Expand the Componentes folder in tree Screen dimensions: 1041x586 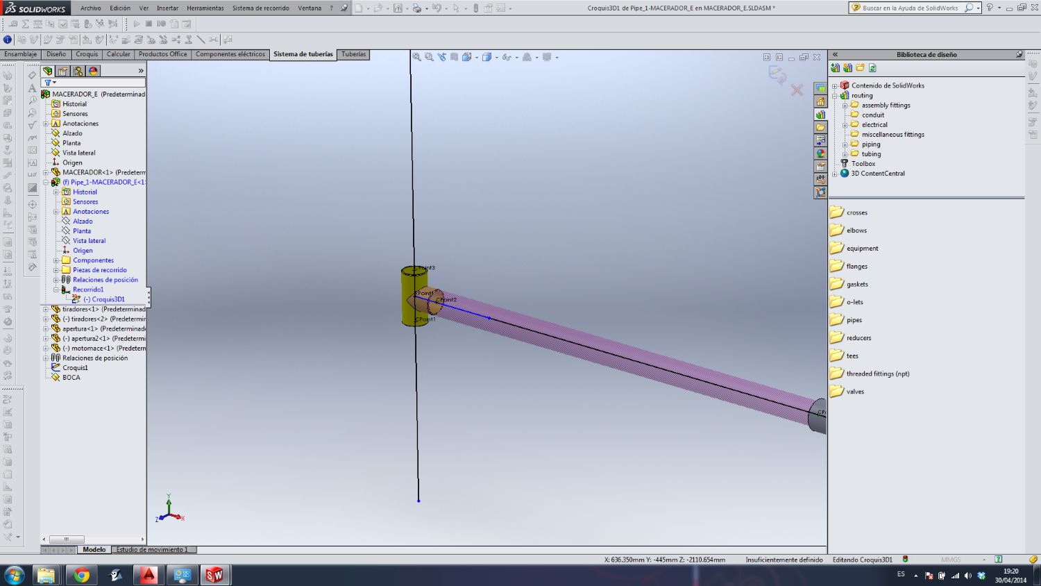tap(56, 260)
